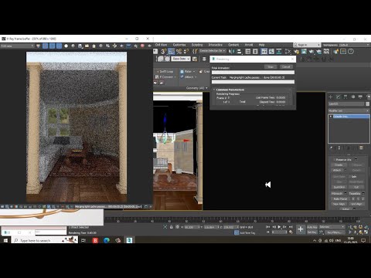Open Create Selection Set dropdown
Image resolution: width=371 pixels, height=278 pixels.
213,51
